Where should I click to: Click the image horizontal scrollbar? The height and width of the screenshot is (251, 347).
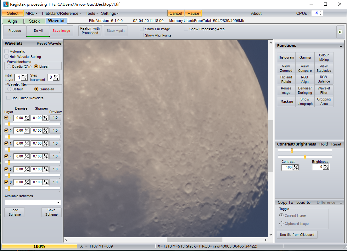[194, 240]
